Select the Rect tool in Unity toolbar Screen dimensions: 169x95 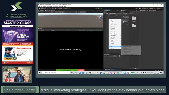tap(50, 8)
